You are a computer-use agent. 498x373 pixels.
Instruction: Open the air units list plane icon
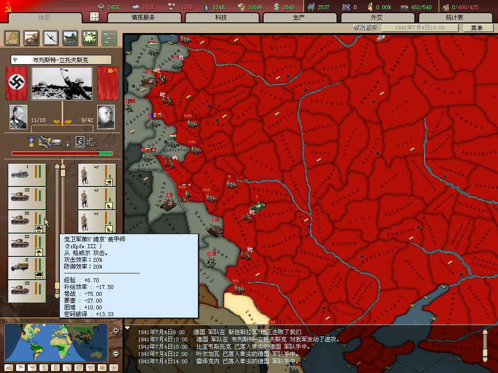(x=51, y=37)
